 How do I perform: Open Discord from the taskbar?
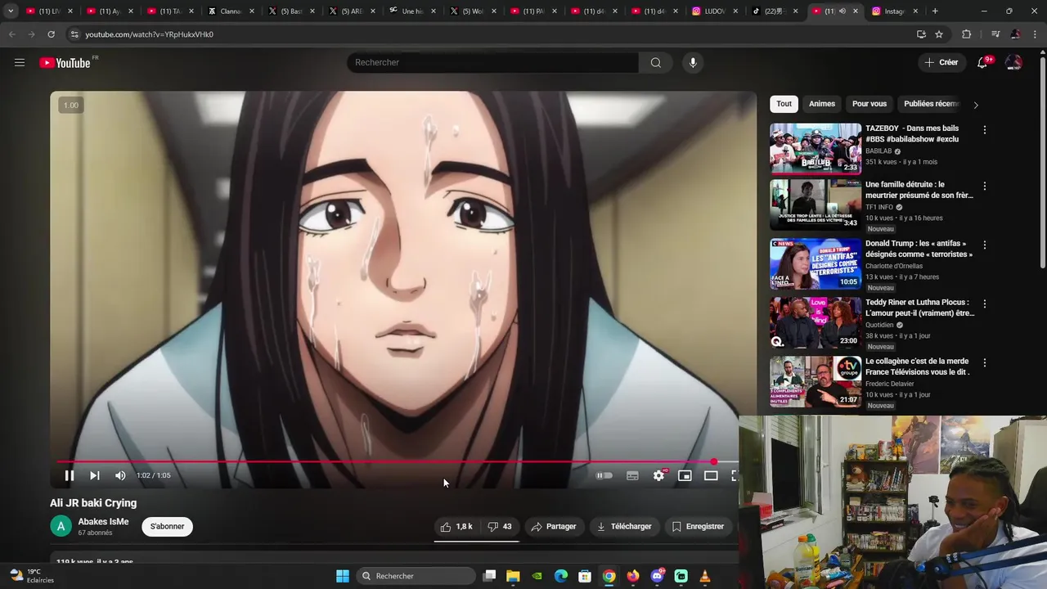657,576
